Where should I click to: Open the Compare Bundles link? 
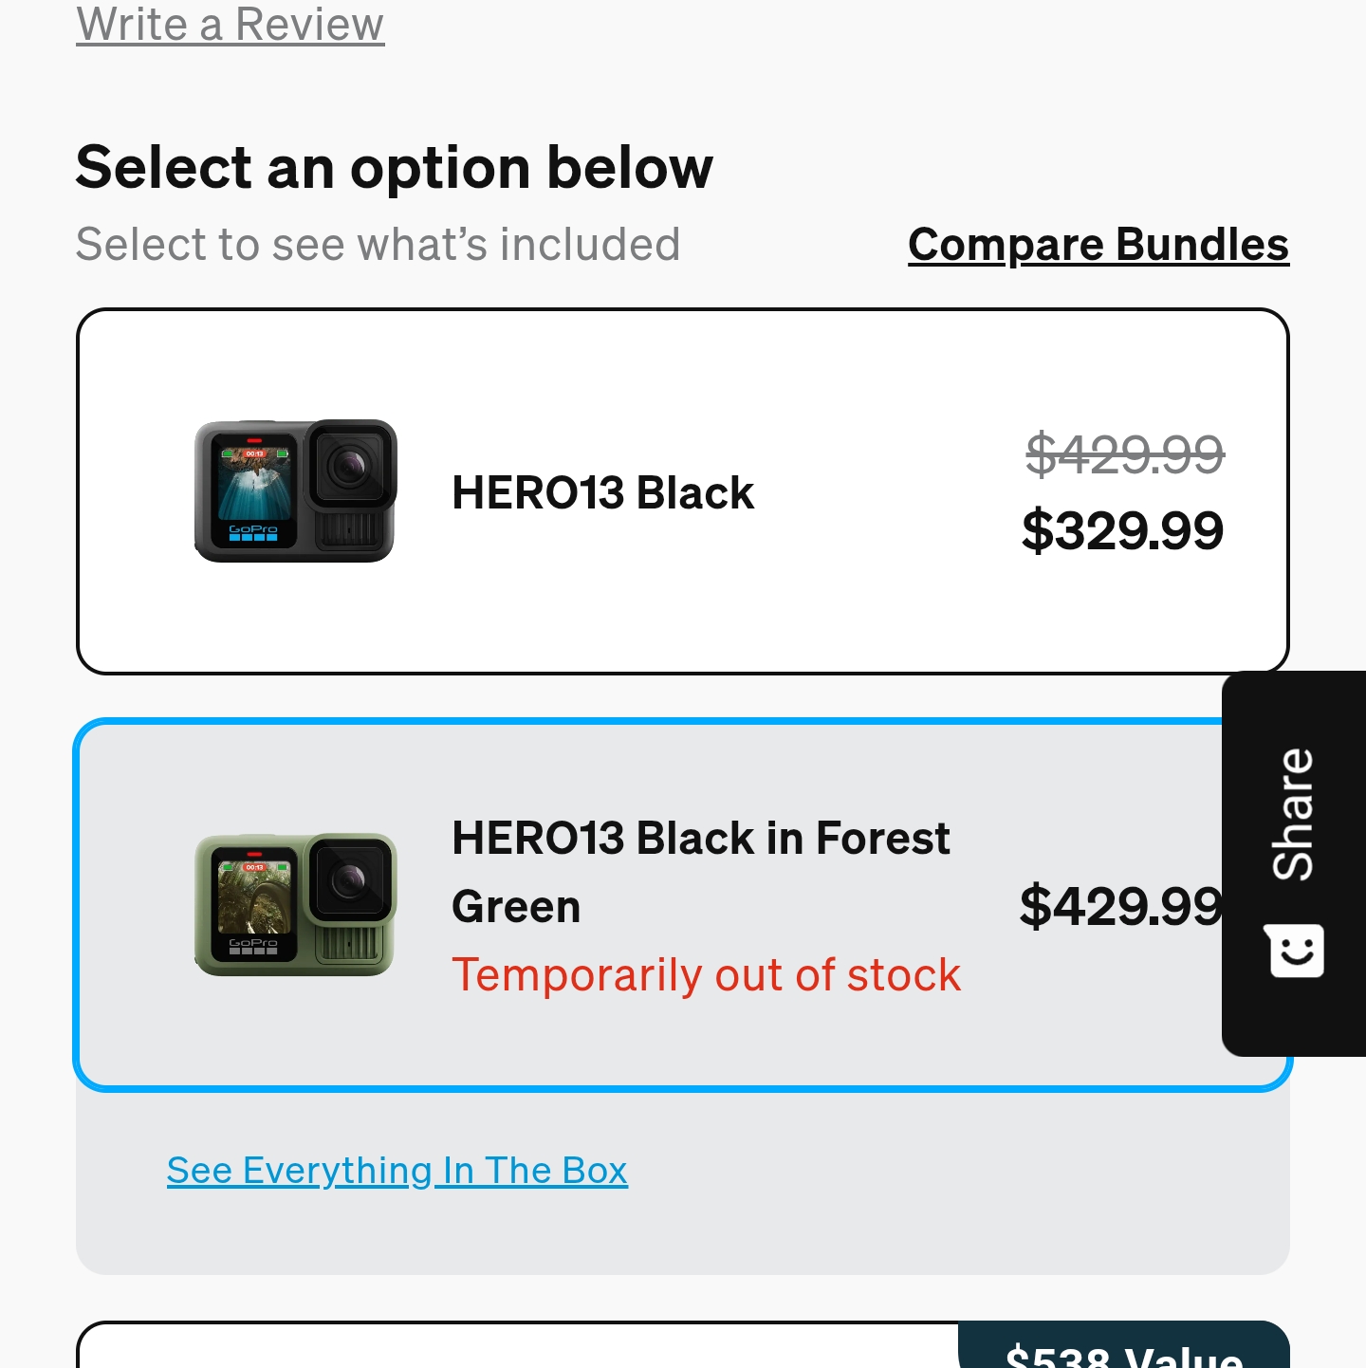pos(1098,245)
